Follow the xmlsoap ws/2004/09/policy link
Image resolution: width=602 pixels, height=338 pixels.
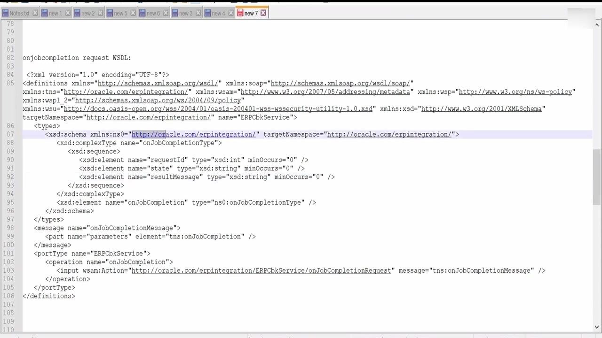click(x=158, y=100)
